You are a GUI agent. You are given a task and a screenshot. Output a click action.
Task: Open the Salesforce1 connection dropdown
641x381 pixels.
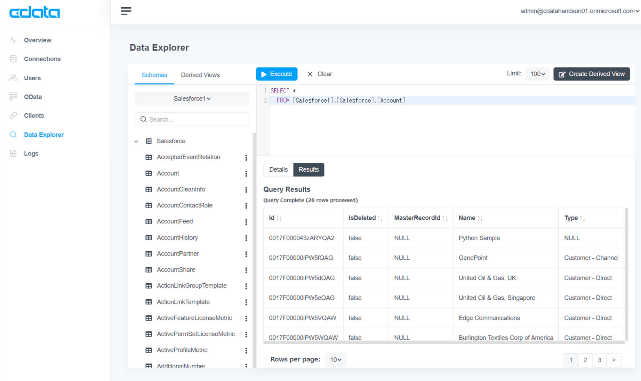[192, 99]
